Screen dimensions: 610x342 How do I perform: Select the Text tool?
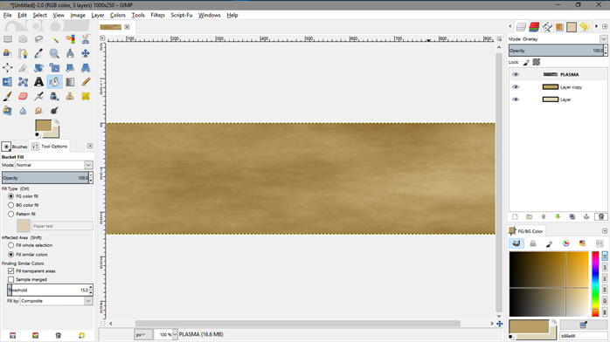click(x=38, y=81)
